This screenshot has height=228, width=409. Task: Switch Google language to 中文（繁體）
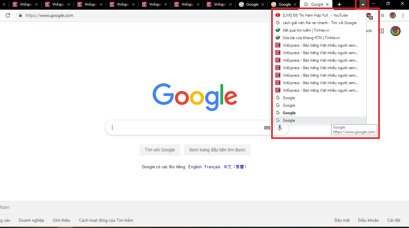pos(235,167)
